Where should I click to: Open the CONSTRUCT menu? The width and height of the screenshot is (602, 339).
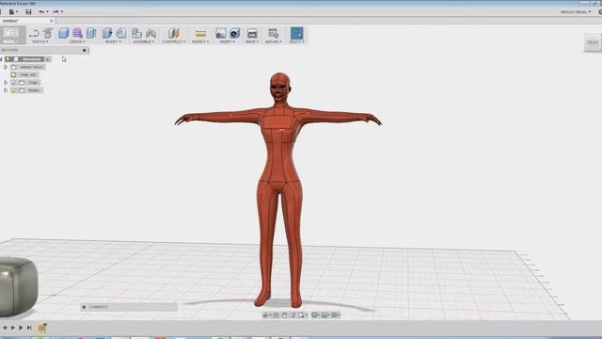pyautogui.click(x=173, y=41)
